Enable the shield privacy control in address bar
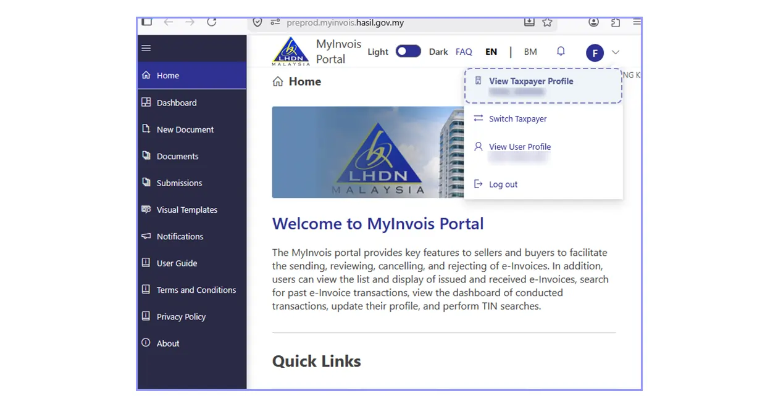This screenshot has width=778, height=407. tap(257, 22)
